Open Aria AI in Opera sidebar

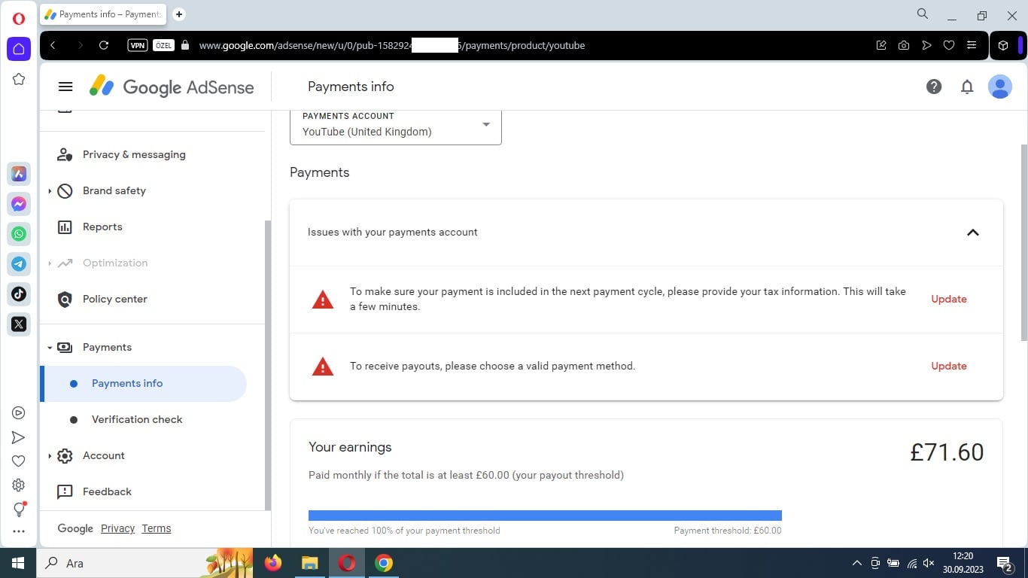[19, 174]
